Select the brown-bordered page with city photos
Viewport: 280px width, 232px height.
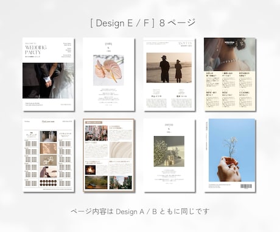[x=109, y=155]
